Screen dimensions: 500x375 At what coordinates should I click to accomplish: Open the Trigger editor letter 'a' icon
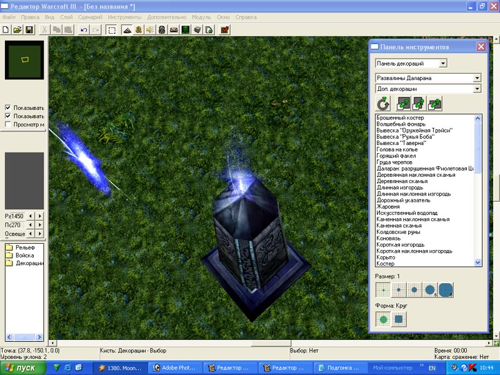(x=138, y=30)
